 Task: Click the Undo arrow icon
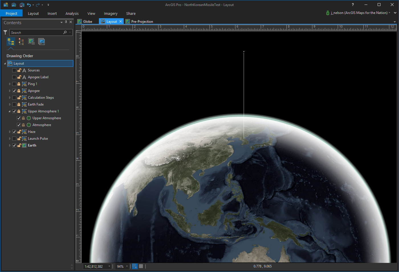tap(29, 5)
